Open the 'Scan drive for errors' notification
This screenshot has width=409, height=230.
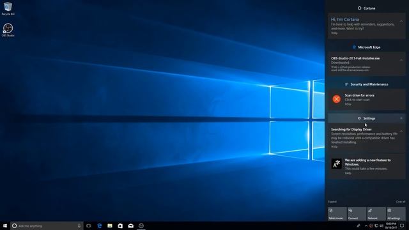click(366, 100)
